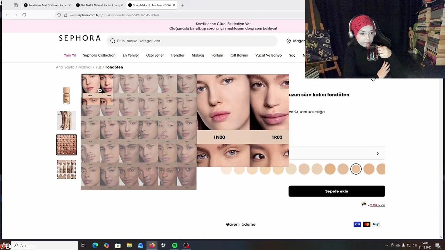This screenshot has height=250, width=445.
Task: Open the Cilt Bakımı menu
Action: [x=239, y=55]
